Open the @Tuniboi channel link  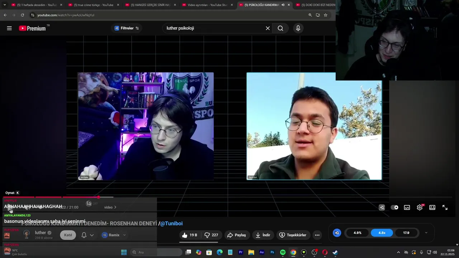(x=171, y=224)
